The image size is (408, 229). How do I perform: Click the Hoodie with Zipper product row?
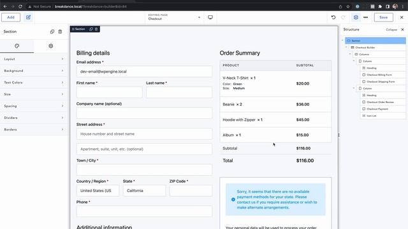click(x=275, y=120)
